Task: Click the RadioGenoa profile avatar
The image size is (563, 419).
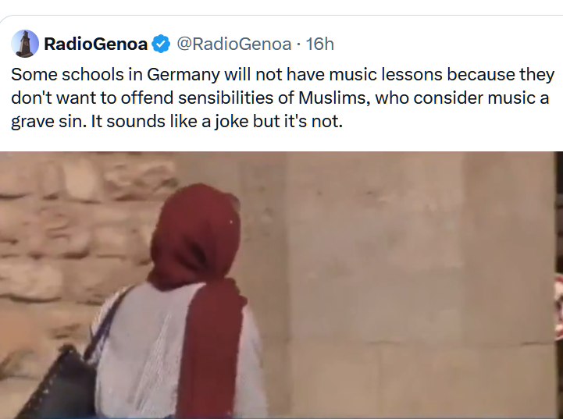Action: [x=25, y=44]
